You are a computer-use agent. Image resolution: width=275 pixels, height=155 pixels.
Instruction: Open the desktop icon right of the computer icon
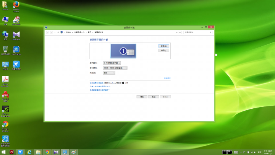tap(16, 21)
